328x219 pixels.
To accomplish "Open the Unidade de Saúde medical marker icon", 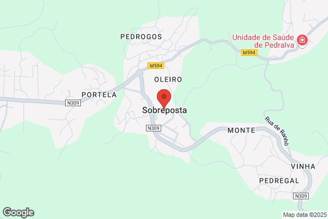I will 302,40.
